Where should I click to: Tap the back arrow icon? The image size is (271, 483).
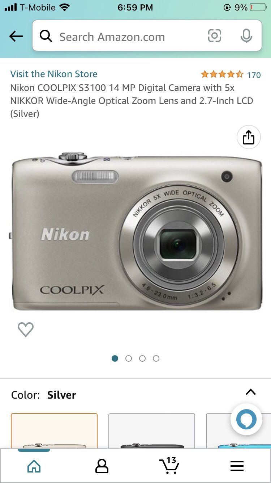[x=16, y=36]
